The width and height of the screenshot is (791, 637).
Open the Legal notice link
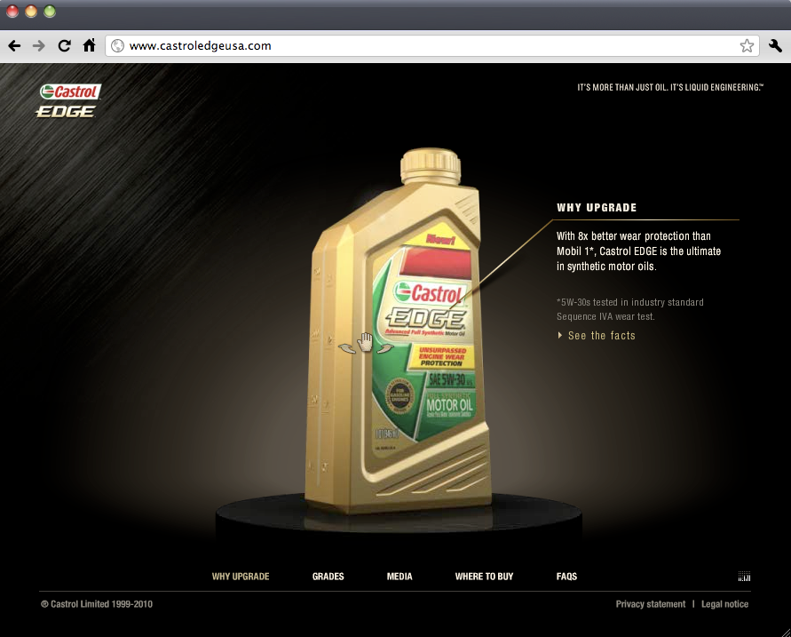(724, 604)
